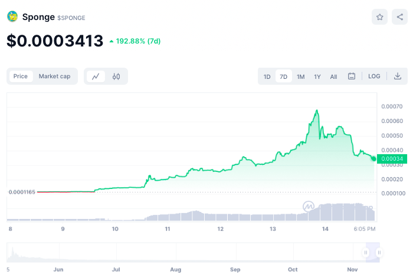
Task: Click the 192.88% (7d) change label
Action: (x=135, y=41)
